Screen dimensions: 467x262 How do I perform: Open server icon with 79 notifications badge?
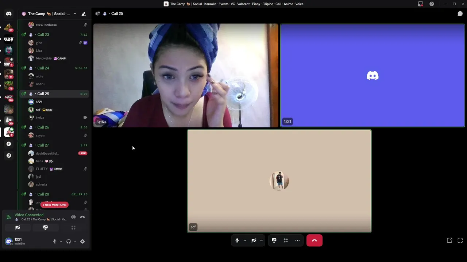(9, 86)
